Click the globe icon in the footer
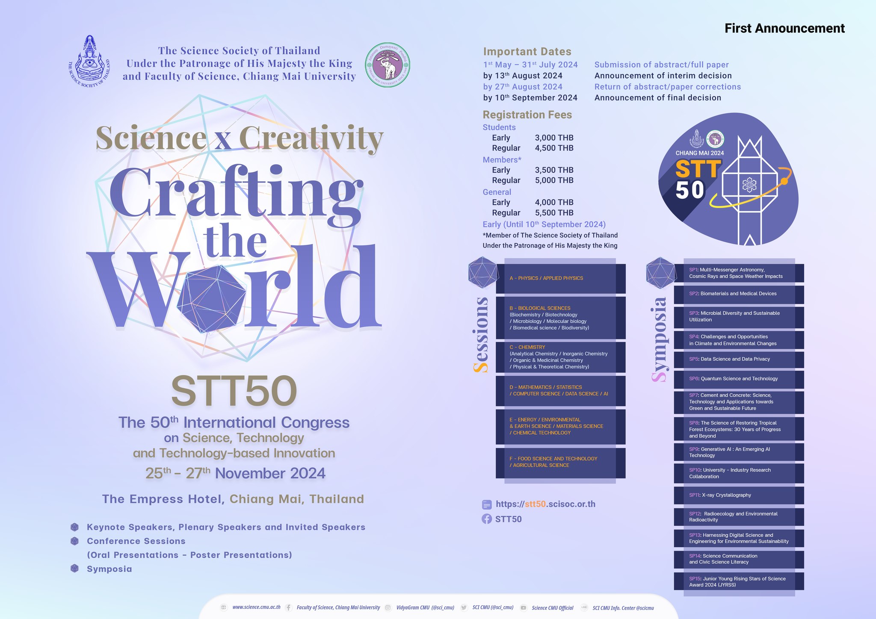The height and width of the screenshot is (619, 876). pos(224,607)
